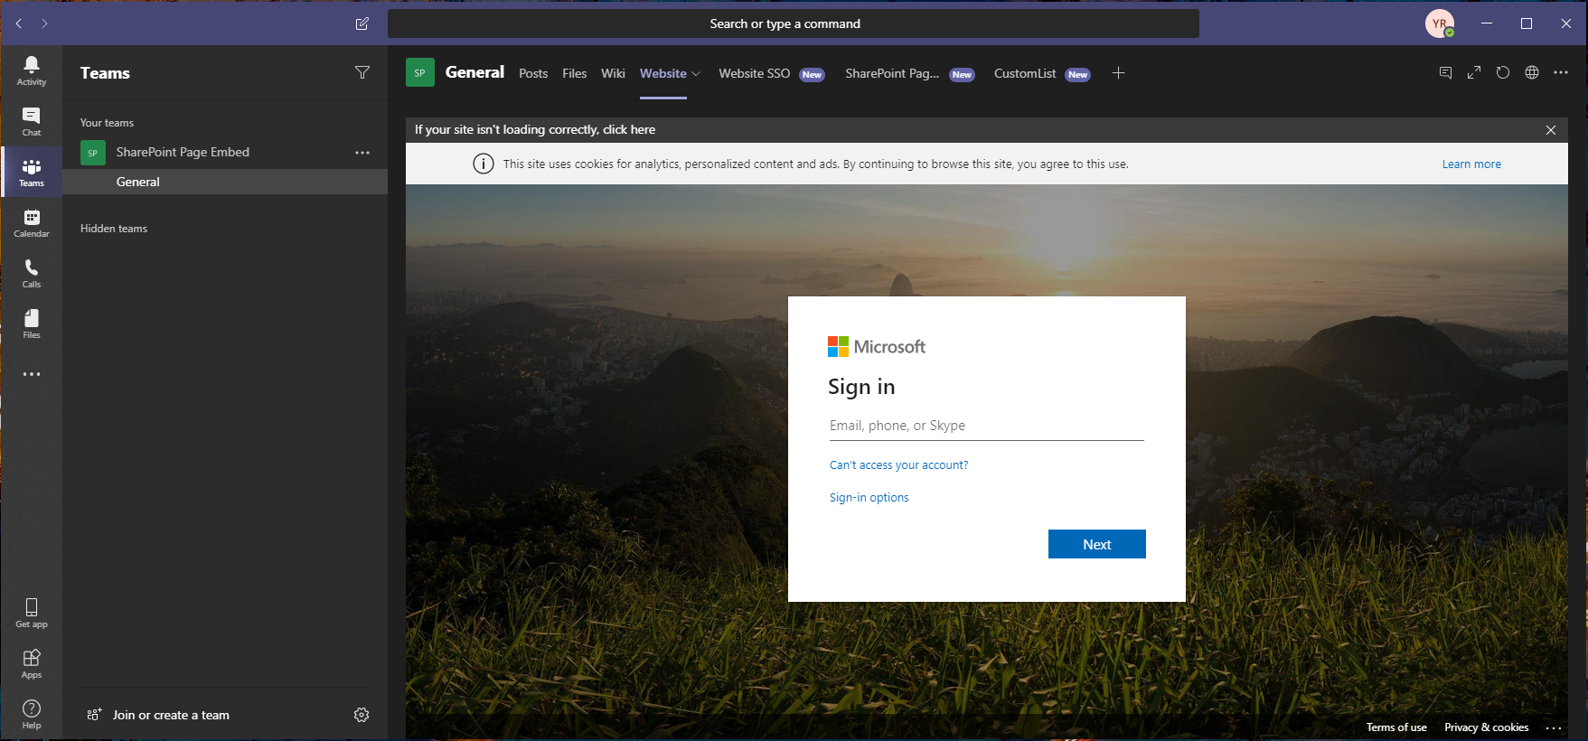Switch to the Files tab in channel

(575, 73)
